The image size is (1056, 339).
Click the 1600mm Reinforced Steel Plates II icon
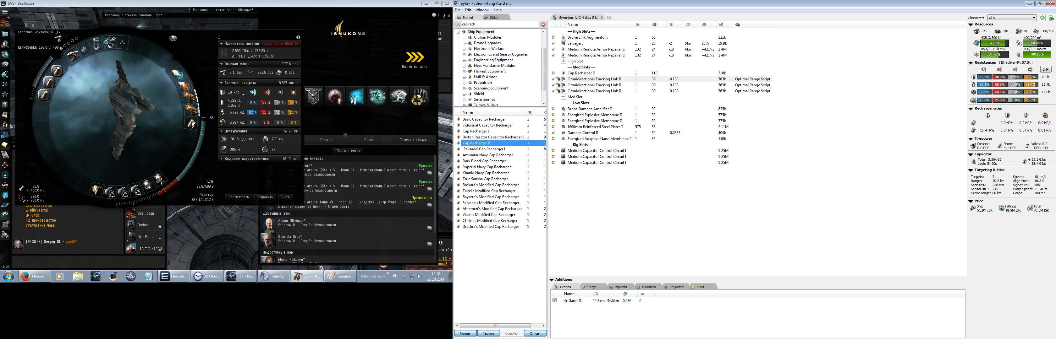click(x=563, y=126)
